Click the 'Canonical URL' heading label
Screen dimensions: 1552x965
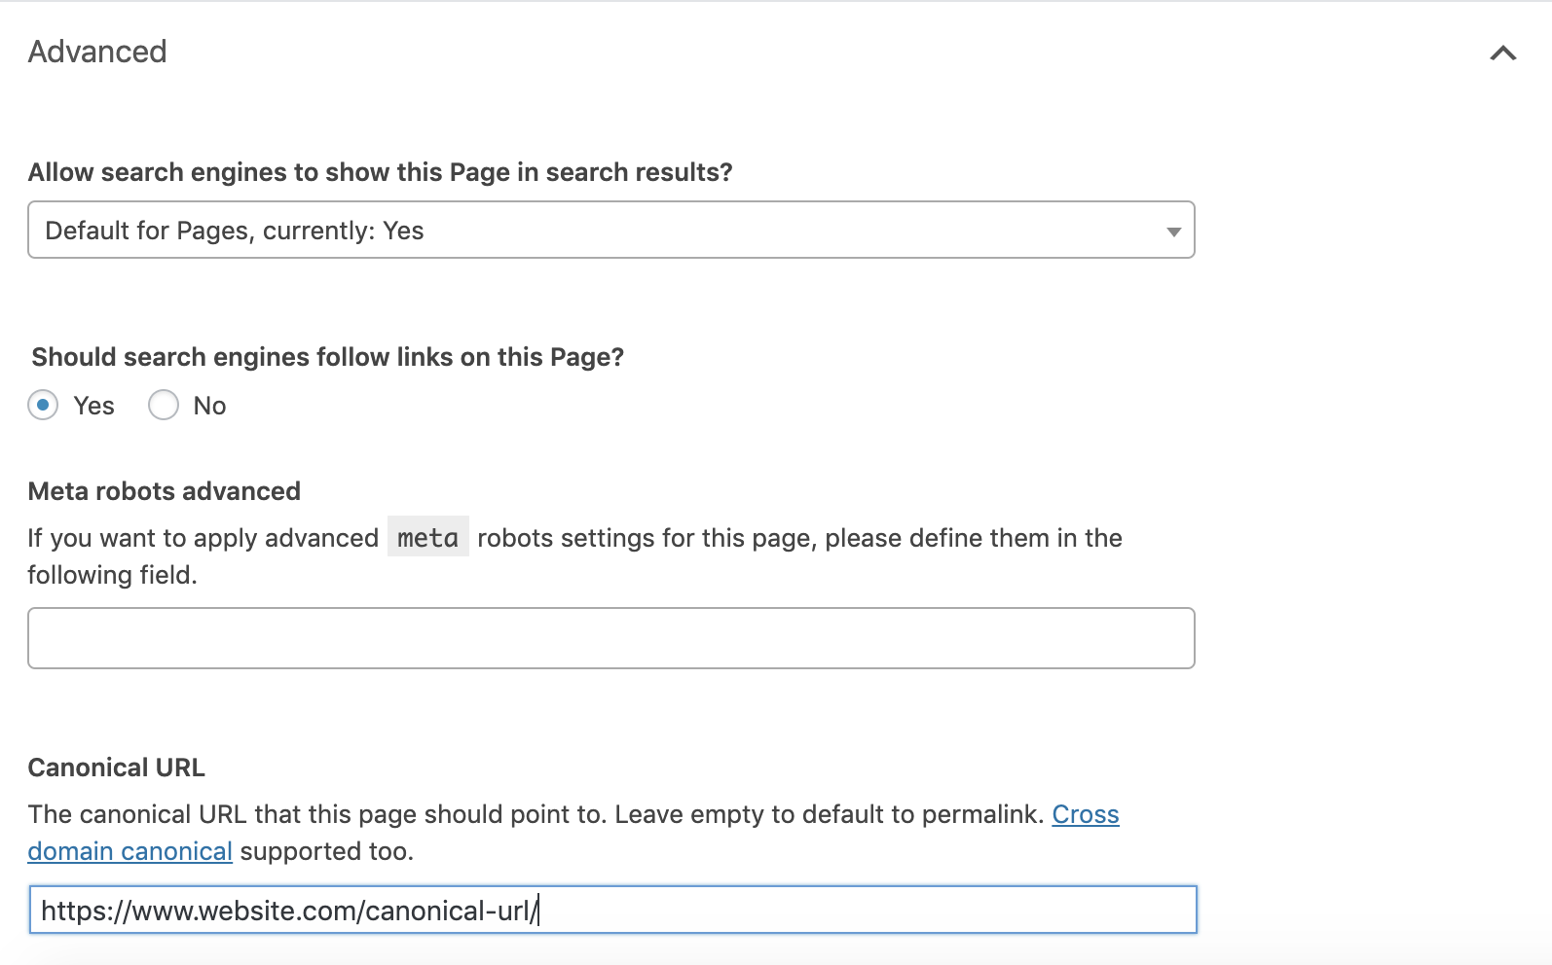tap(116, 768)
